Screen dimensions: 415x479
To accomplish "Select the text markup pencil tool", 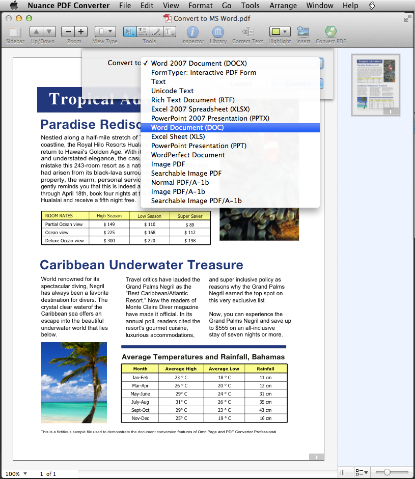I will (x=155, y=32).
